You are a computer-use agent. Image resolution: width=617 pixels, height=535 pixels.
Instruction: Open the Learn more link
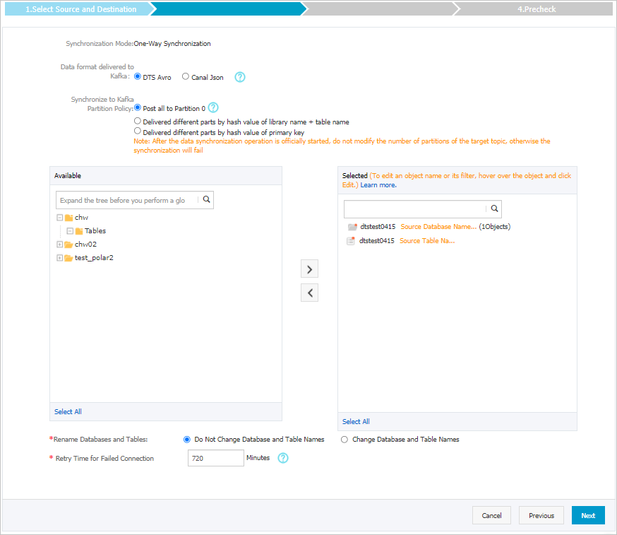coord(378,185)
